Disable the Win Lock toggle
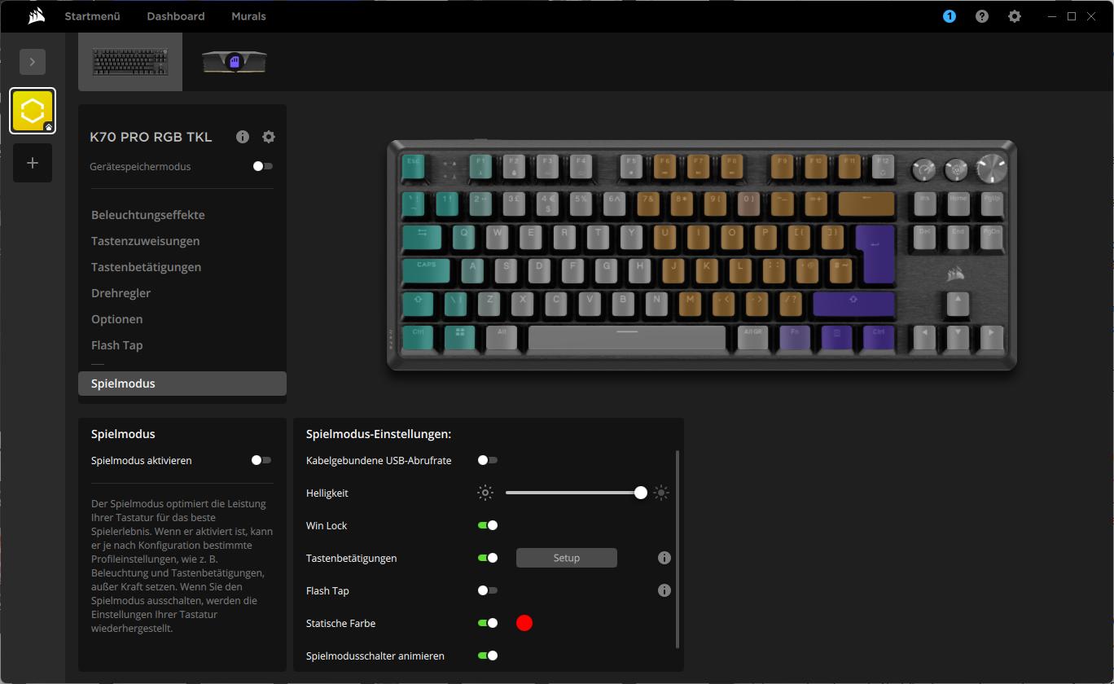1114x684 pixels. (x=488, y=525)
